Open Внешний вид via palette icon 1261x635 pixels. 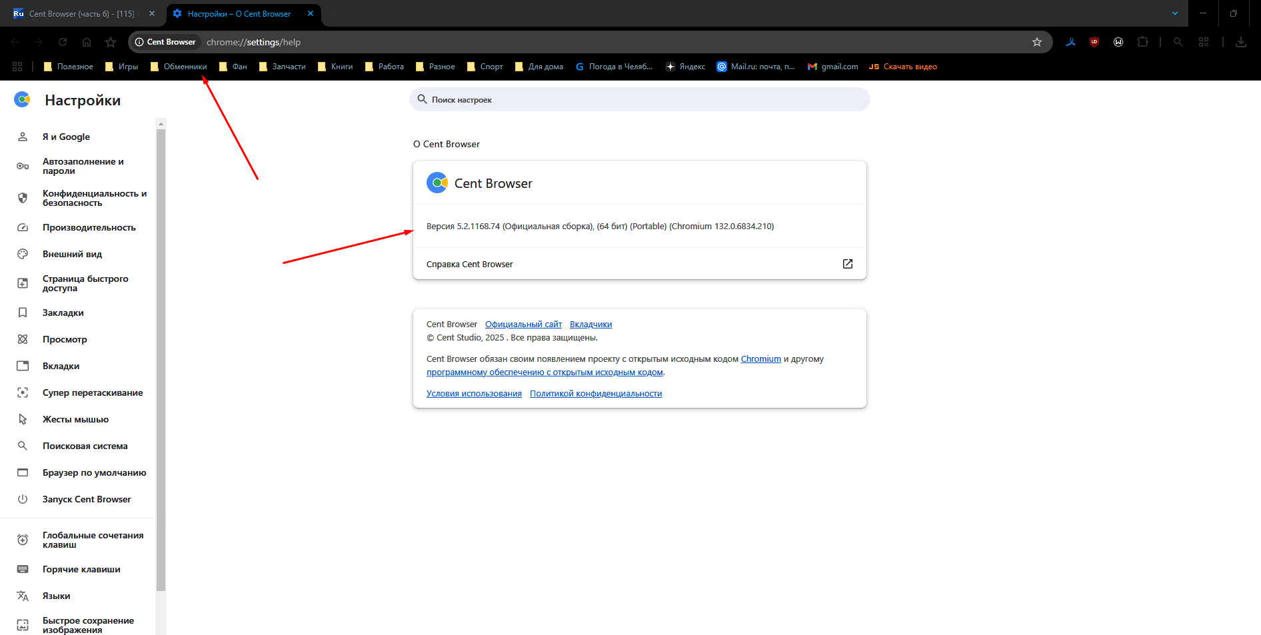click(23, 254)
